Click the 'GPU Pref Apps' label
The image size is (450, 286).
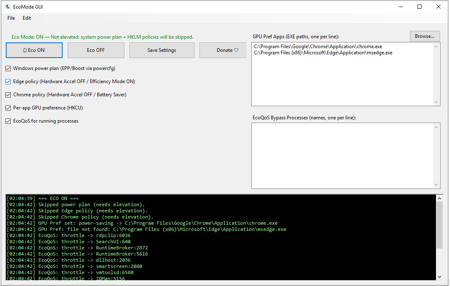coord(296,37)
